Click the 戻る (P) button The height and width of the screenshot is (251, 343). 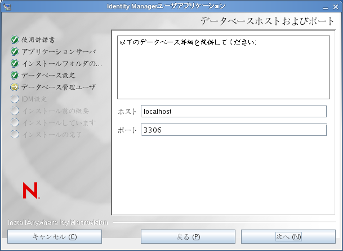click(188, 236)
